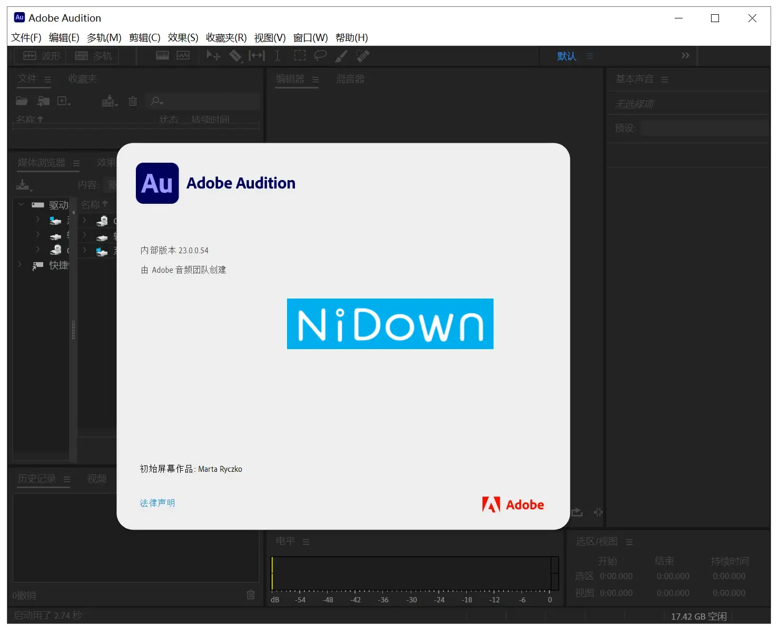Select the Lasso Selection tool

(x=320, y=55)
